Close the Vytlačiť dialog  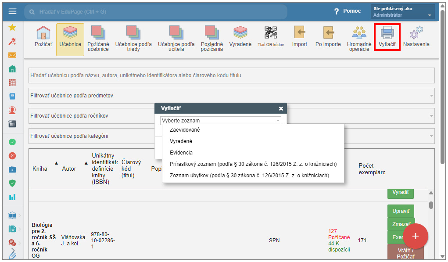click(x=281, y=108)
